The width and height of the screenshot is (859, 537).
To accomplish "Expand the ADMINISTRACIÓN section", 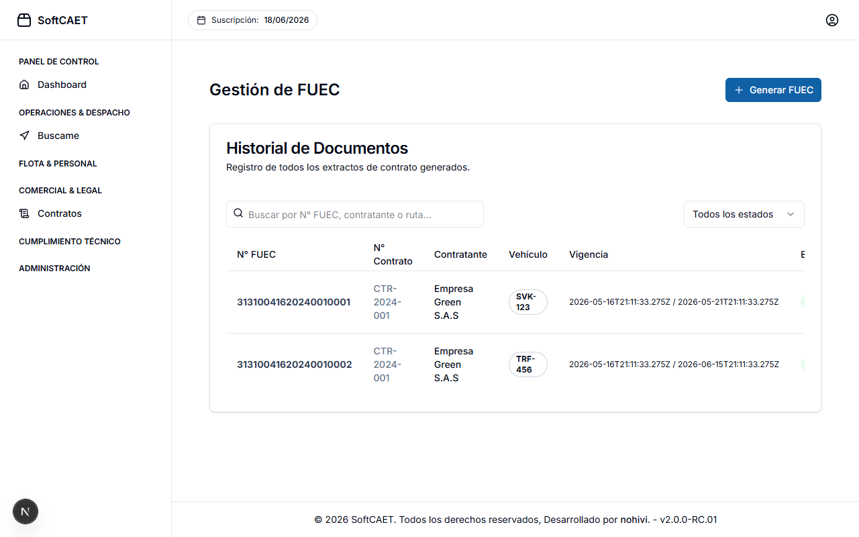I will click(54, 268).
